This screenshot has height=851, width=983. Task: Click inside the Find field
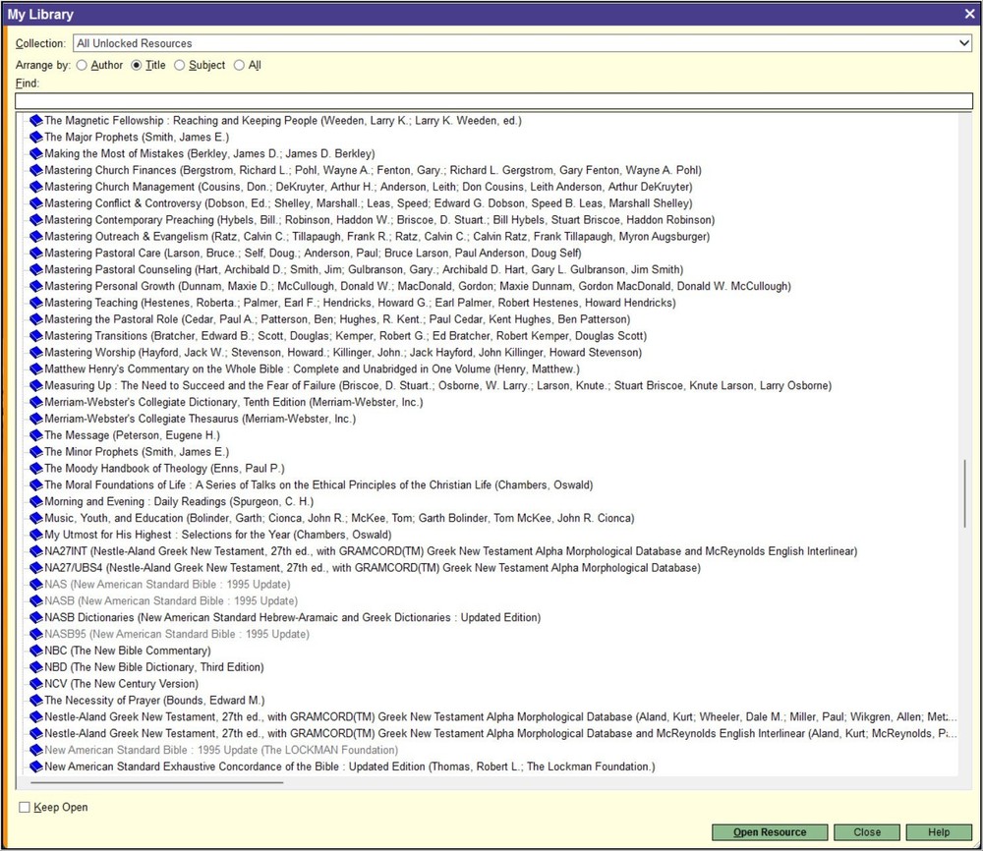coord(491,100)
